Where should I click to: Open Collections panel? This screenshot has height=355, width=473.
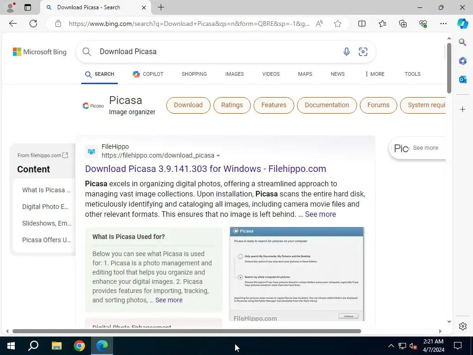click(403, 24)
